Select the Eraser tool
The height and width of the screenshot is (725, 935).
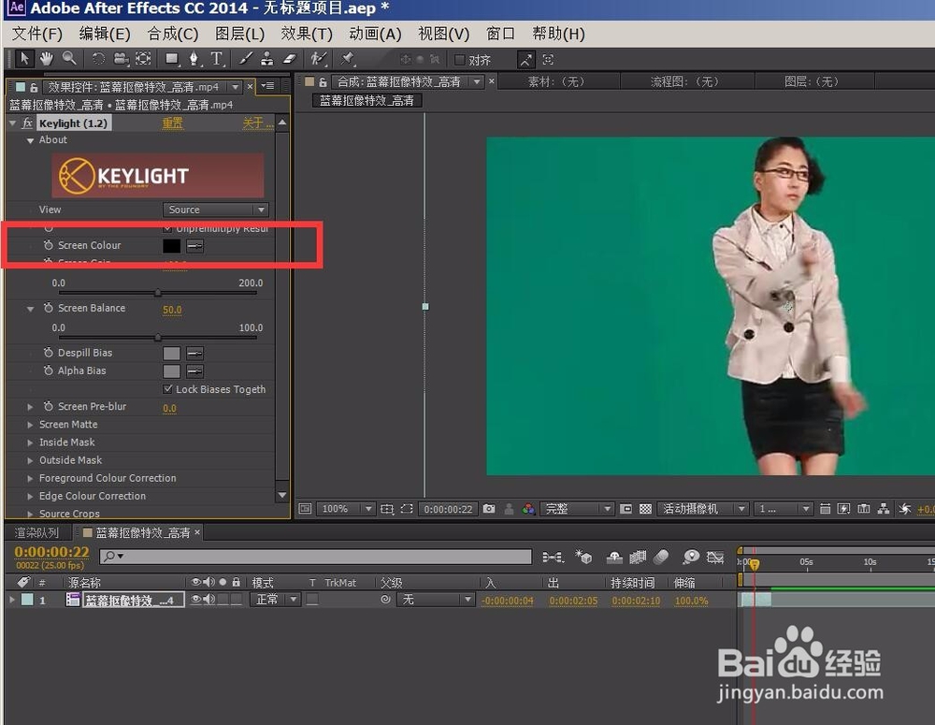pos(289,59)
